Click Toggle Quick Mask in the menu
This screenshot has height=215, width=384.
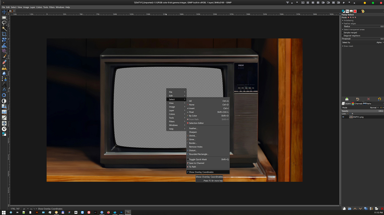[198, 159]
